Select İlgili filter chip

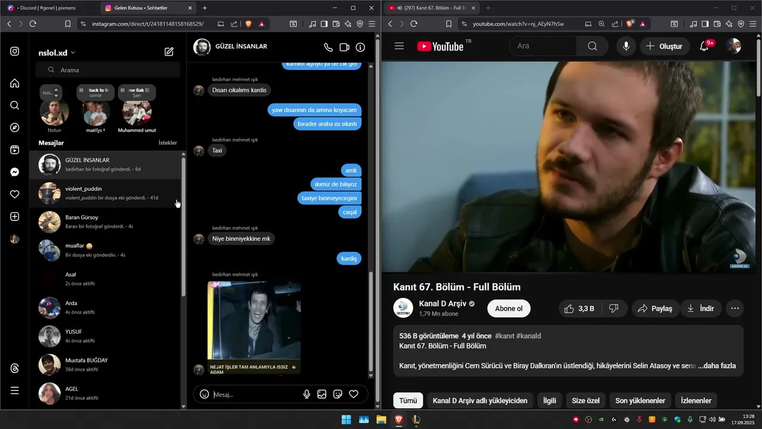(x=549, y=400)
